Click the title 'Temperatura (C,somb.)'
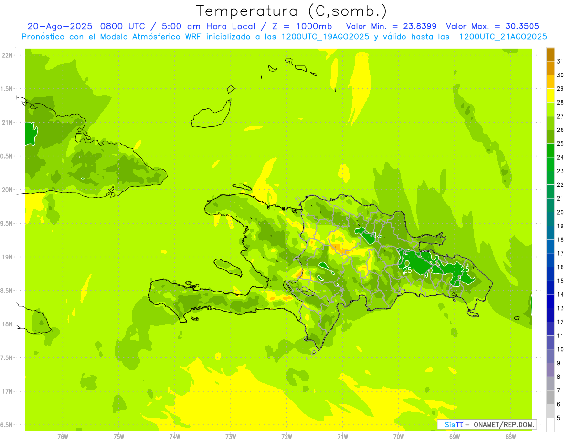The height and width of the screenshot is (443, 573). [292, 11]
